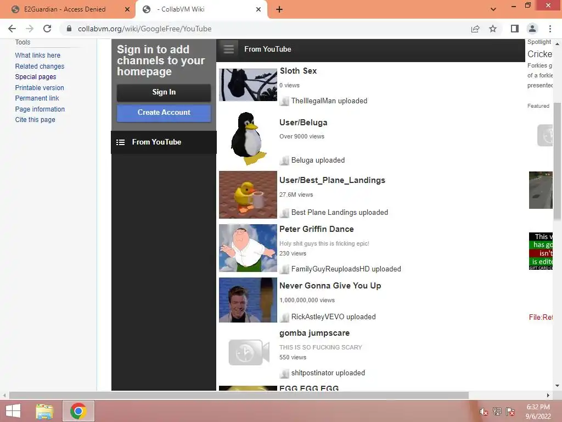Viewport: 562px width, 422px height.
Task: Click the Chrome icon in the taskbar
Action: click(x=78, y=411)
